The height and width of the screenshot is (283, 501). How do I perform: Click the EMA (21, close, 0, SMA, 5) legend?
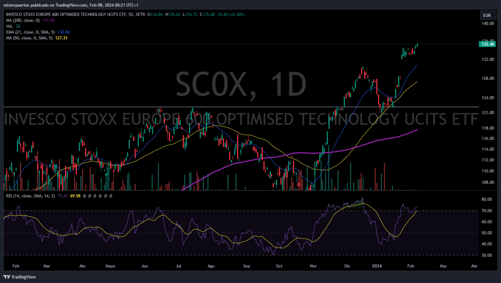(31, 32)
